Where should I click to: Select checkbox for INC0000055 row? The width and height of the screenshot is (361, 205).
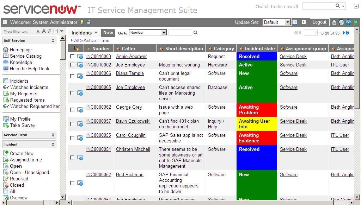[x=72, y=138]
